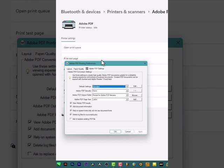Viewport: 224px width, 168px height.
Task: Select the Adobe PDF Settings tab
Action: (x=95, y=69)
